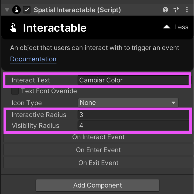This screenshot has height=194, width=194.
Task: Click the upward triangle icon beside Less
Action: click(x=167, y=27)
